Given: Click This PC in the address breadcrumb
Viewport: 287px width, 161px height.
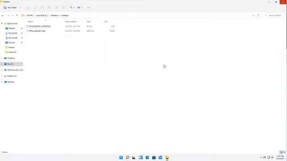Looking at the screenshot, I should click(x=30, y=16).
